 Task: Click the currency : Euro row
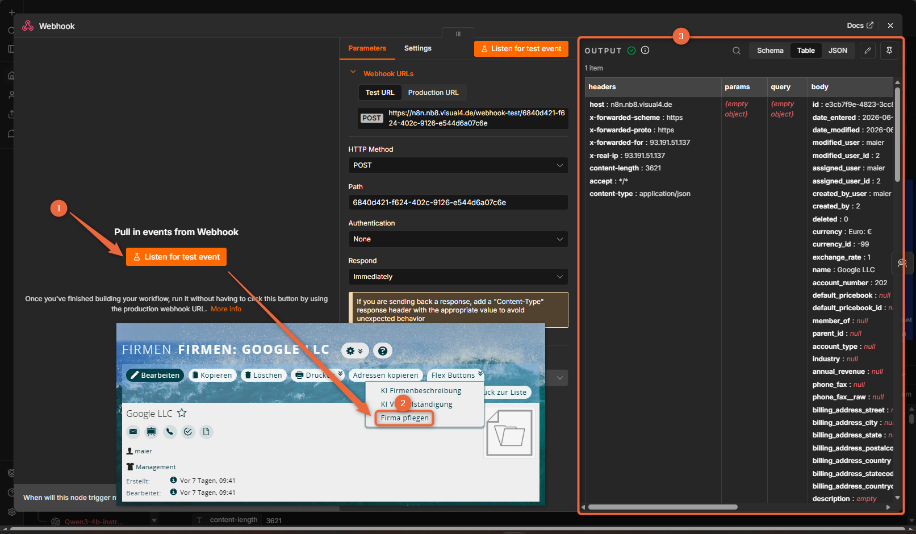(842, 232)
